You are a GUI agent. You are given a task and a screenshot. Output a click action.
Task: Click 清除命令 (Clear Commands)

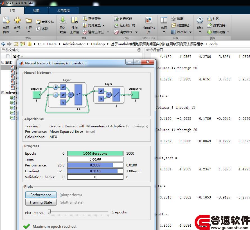(x=123, y=32)
